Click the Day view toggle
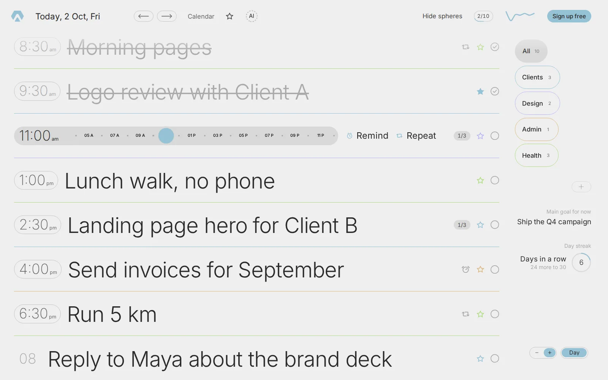Image resolution: width=608 pixels, height=380 pixels. (574, 353)
